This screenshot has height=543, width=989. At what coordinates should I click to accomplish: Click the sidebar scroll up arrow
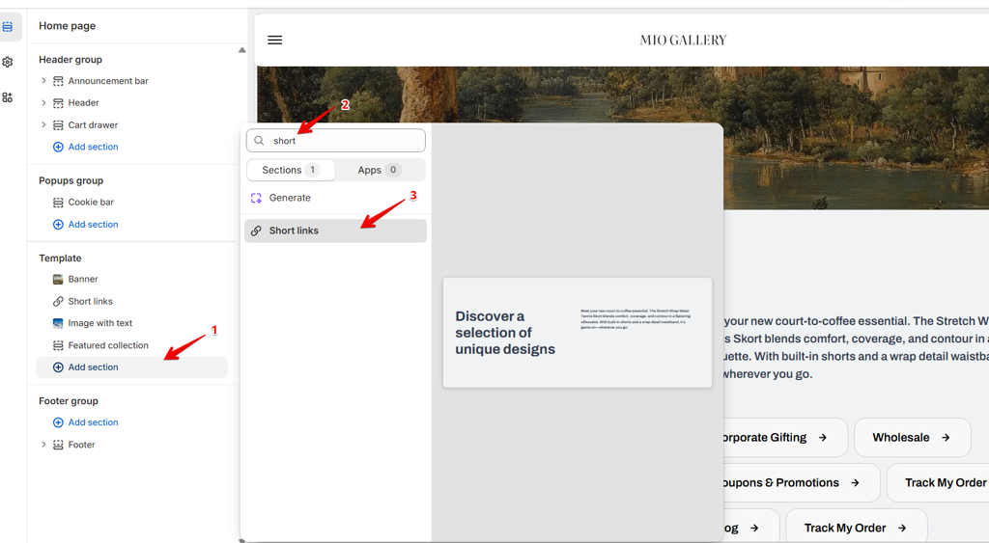242,50
